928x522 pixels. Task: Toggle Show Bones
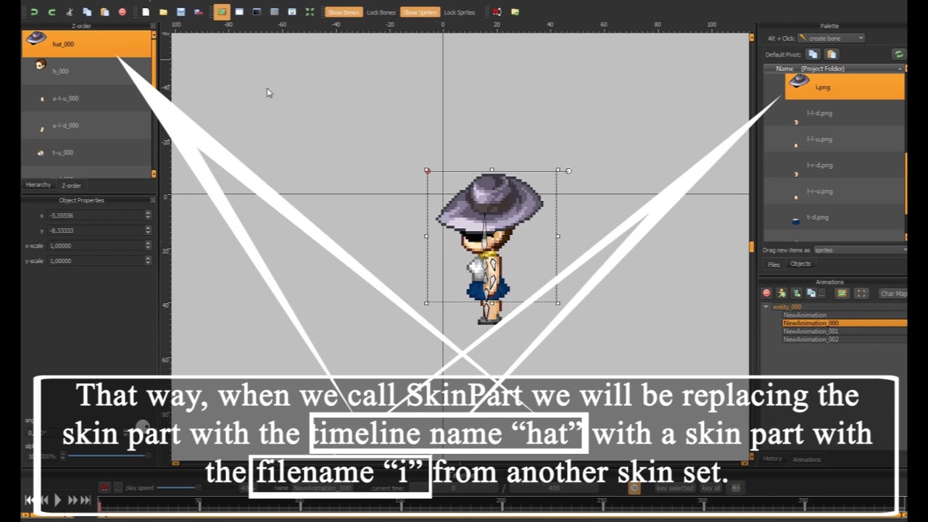(x=344, y=12)
